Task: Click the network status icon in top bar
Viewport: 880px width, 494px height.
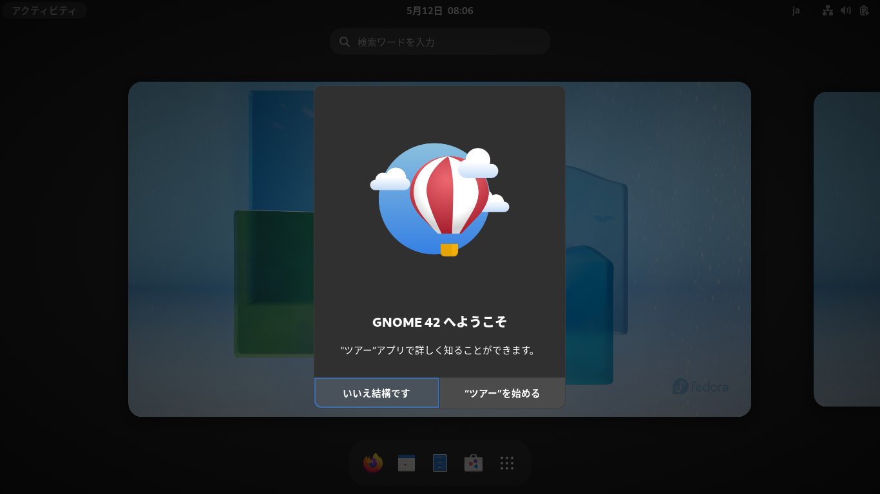Action: [x=828, y=10]
